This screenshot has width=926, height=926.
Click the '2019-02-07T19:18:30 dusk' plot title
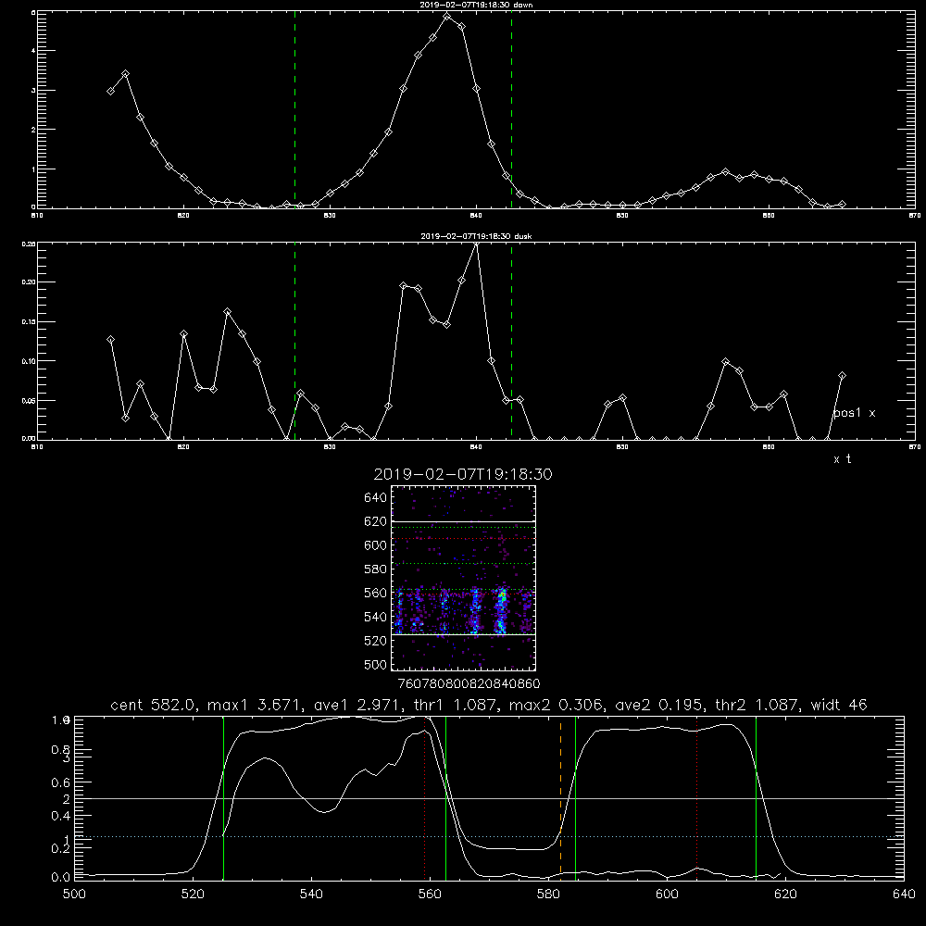476,236
